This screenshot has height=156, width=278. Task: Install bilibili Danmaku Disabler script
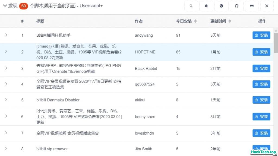click(261, 100)
